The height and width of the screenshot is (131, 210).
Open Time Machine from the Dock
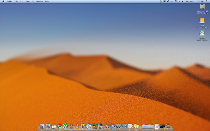pos(118,126)
